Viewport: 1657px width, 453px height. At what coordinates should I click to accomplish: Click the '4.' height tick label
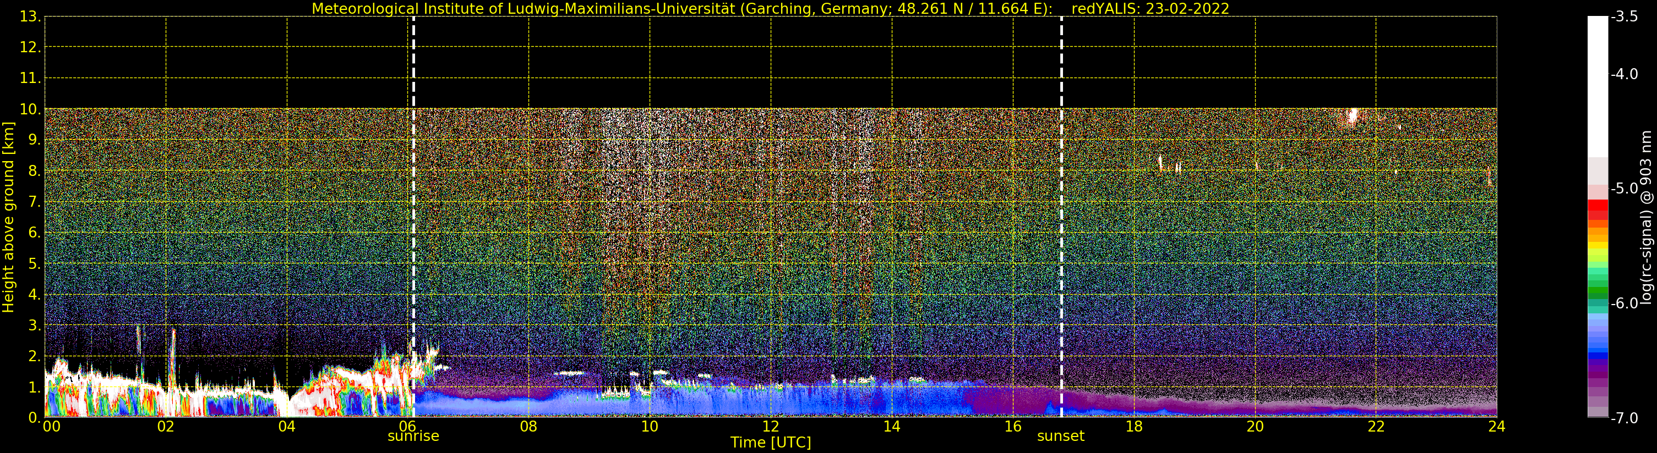point(34,294)
